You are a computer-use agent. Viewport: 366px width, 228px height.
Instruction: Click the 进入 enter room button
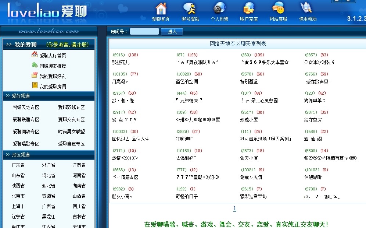(172, 31)
